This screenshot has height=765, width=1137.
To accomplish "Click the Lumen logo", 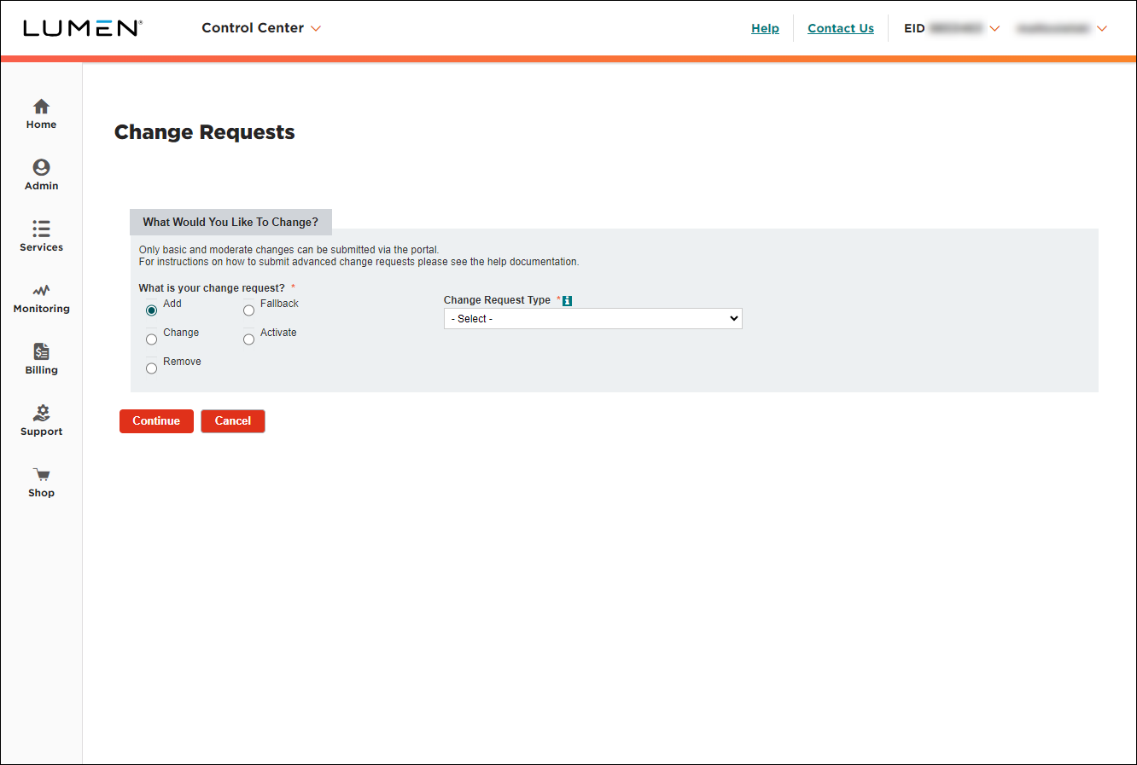I will pyautogui.click(x=82, y=28).
